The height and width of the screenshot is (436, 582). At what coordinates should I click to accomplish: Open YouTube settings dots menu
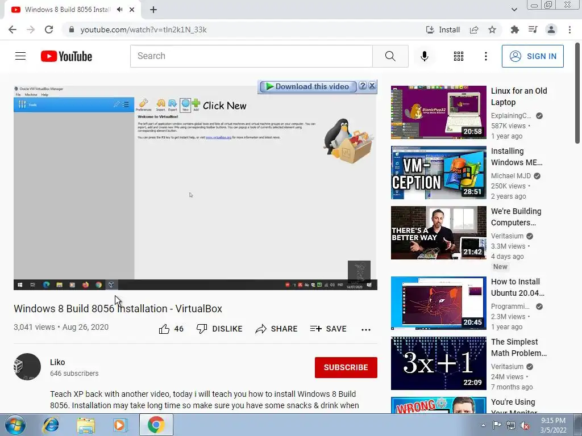(485, 56)
